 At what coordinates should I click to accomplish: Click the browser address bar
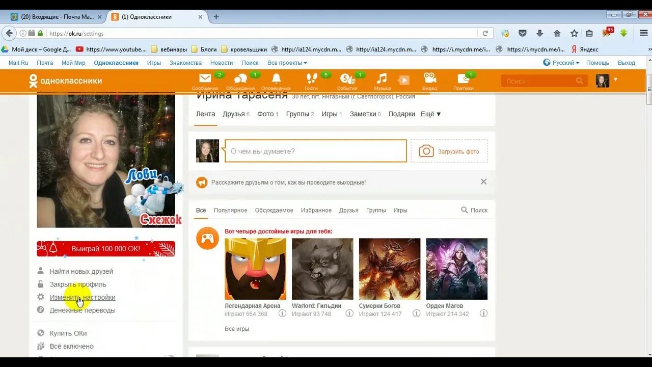[262, 34]
